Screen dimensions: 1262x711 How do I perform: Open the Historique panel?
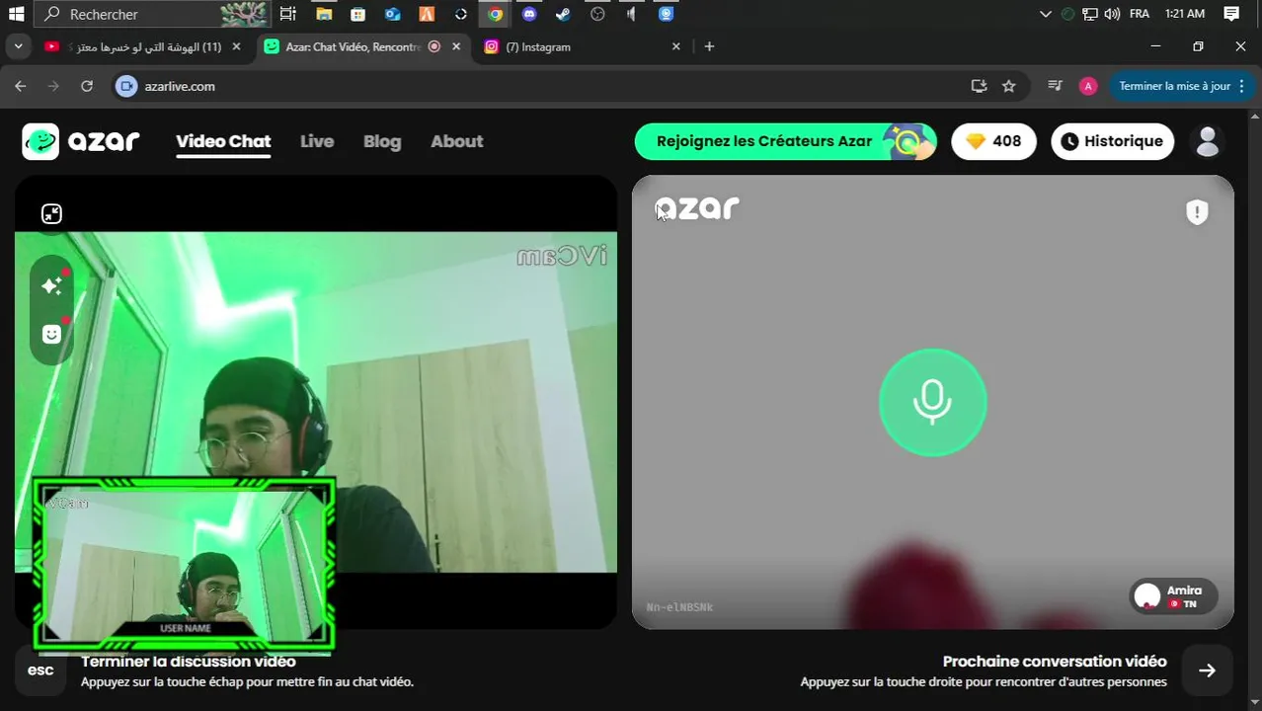(1112, 141)
